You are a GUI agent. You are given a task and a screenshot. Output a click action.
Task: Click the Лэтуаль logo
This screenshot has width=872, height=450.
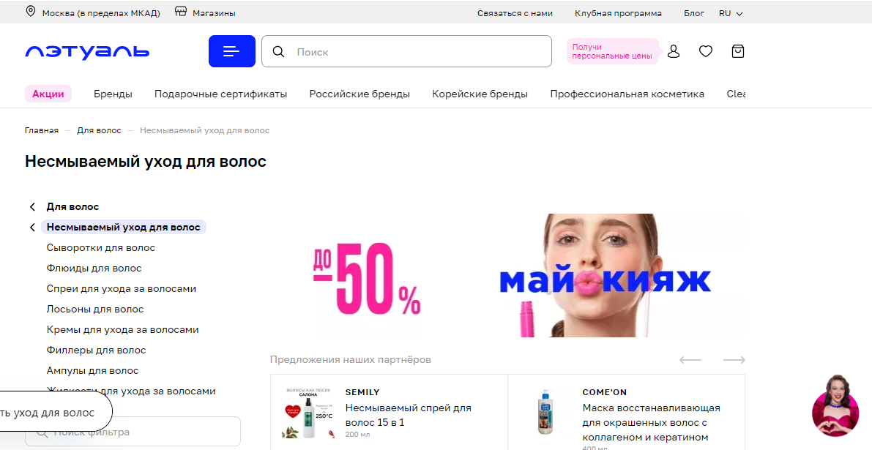(87, 52)
